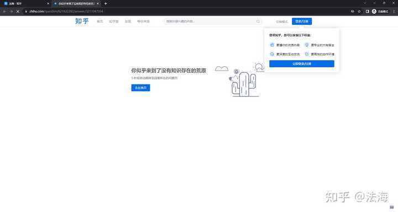398x213 pixels.
Task: Click the lock icon in address bar
Action: [26, 12]
